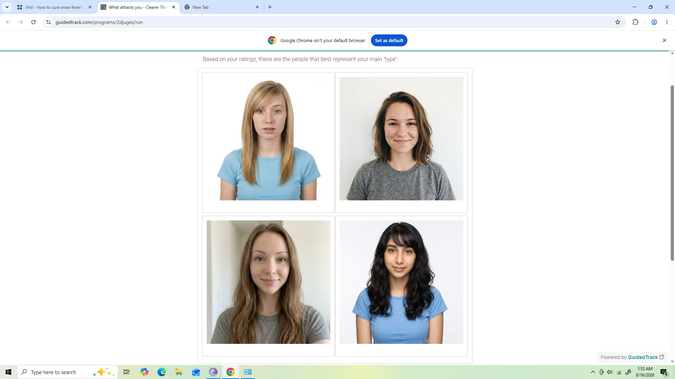
Task: Open the notification center icon
Action: click(664, 372)
